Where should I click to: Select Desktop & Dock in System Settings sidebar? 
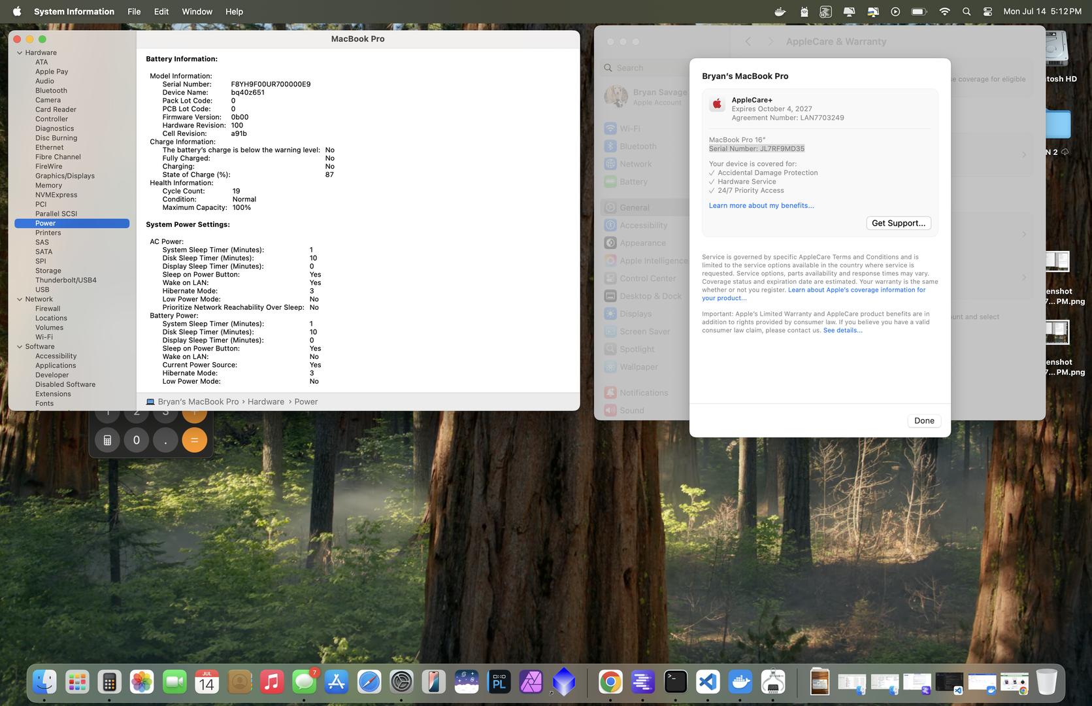(644, 296)
